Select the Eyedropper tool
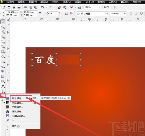 (x=3, y=86)
